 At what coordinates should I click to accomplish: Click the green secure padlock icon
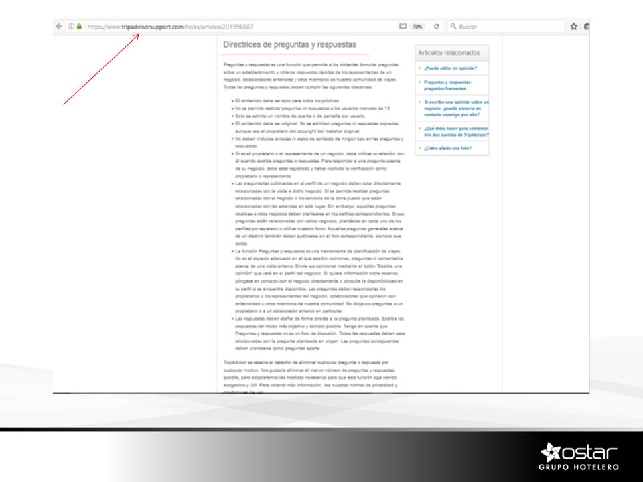[79, 27]
